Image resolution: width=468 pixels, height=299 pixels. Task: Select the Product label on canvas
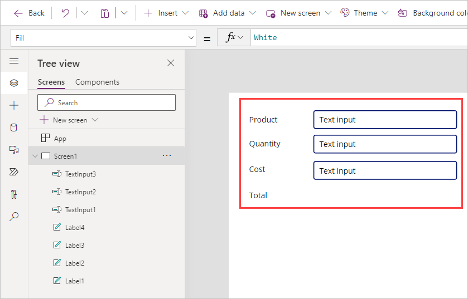click(x=263, y=120)
